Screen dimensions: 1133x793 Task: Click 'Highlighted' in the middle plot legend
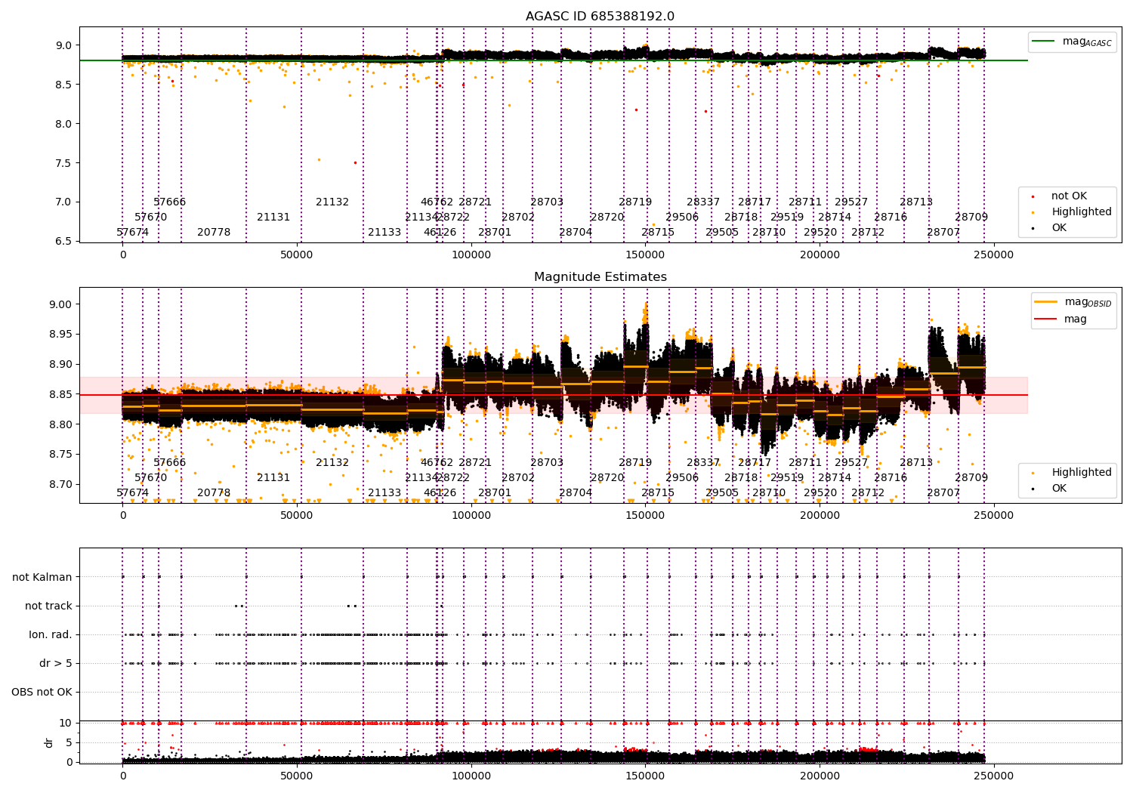1082,473
